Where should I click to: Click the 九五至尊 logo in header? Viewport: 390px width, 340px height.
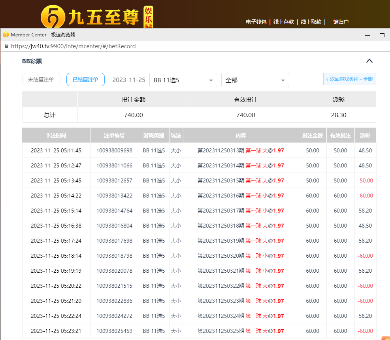click(x=97, y=17)
